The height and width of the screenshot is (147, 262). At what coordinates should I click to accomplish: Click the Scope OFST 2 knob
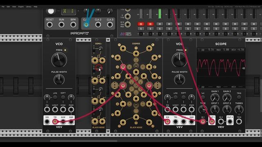(227, 109)
